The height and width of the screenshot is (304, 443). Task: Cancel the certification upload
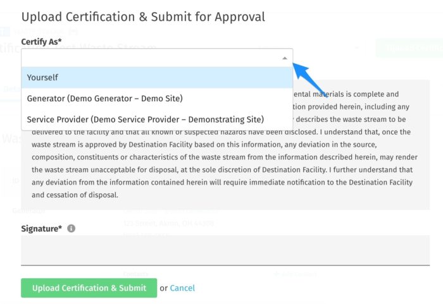[x=182, y=288]
